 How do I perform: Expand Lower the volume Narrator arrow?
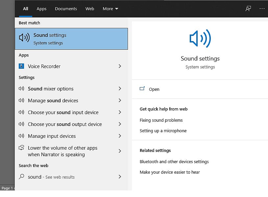(x=120, y=151)
